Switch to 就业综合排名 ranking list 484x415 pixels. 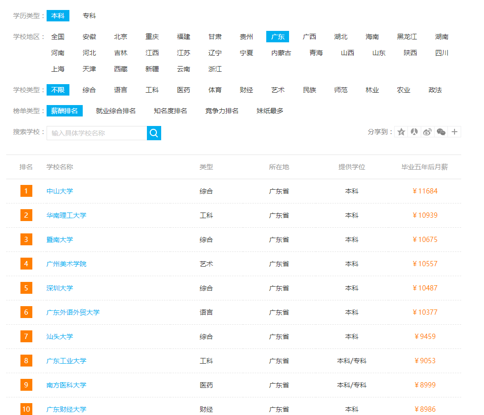(x=116, y=111)
